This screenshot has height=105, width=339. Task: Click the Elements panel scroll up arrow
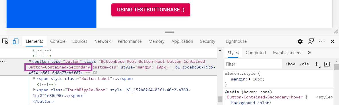tap(220, 50)
